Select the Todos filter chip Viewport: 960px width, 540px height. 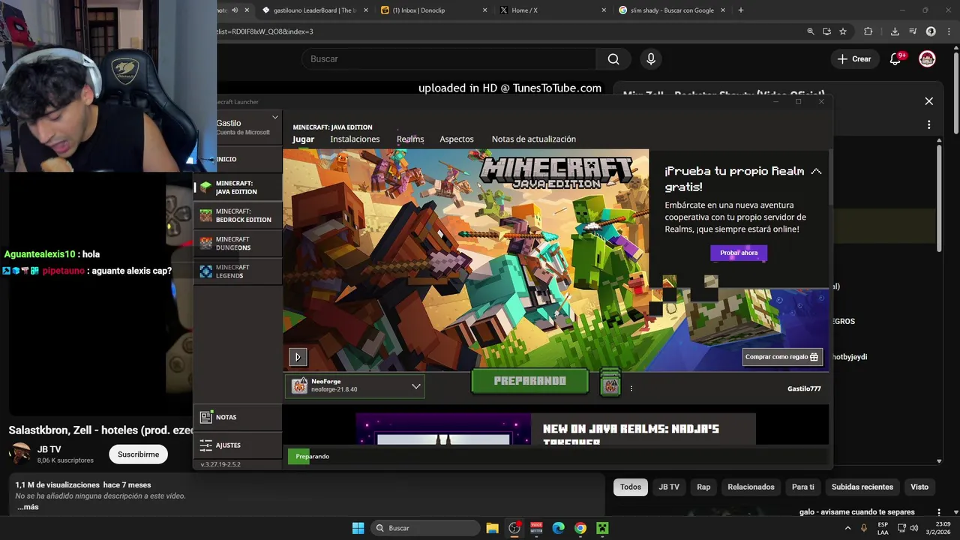coord(631,487)
